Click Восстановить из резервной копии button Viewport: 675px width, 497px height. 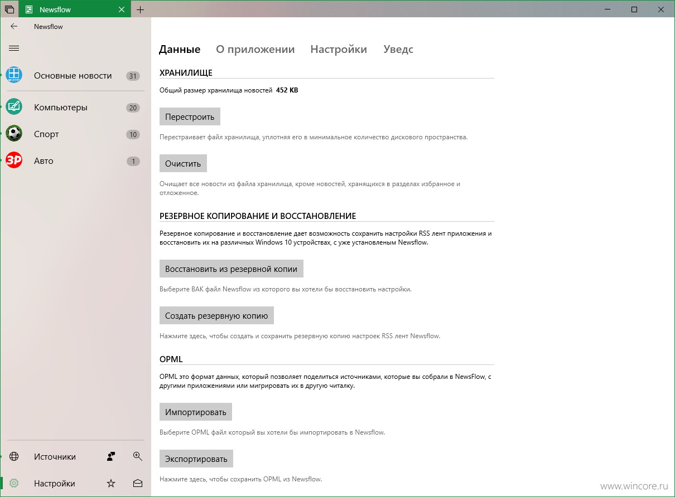pyautogui.click(x=231, y=268)
